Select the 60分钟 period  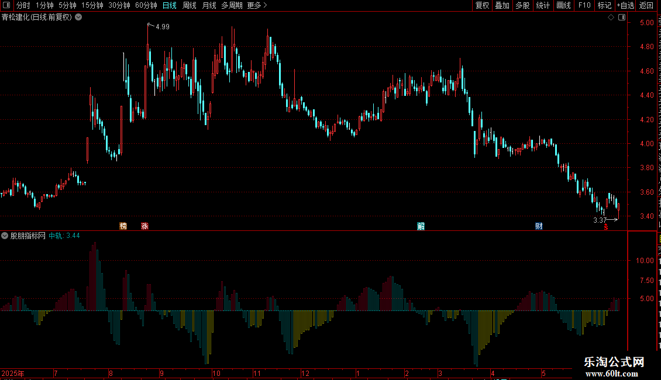pyautogui.click(x=146, y=5)
